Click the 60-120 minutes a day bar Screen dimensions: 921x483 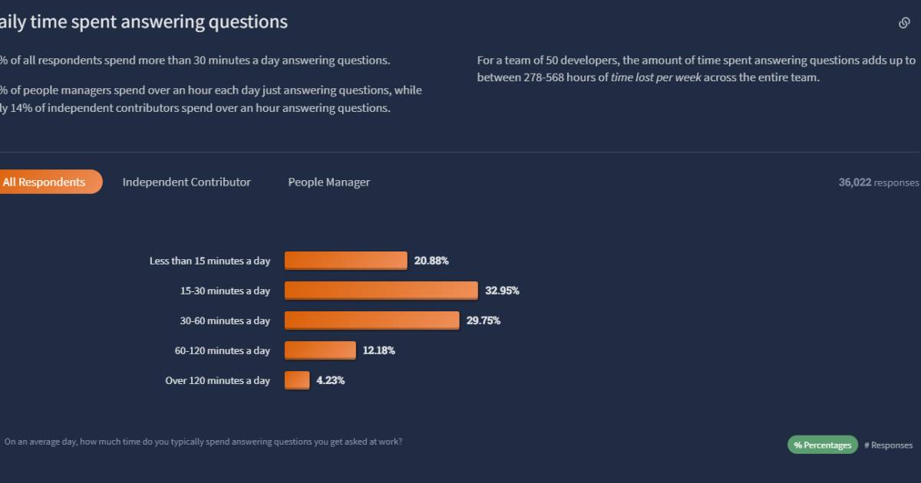click(320, 350)
